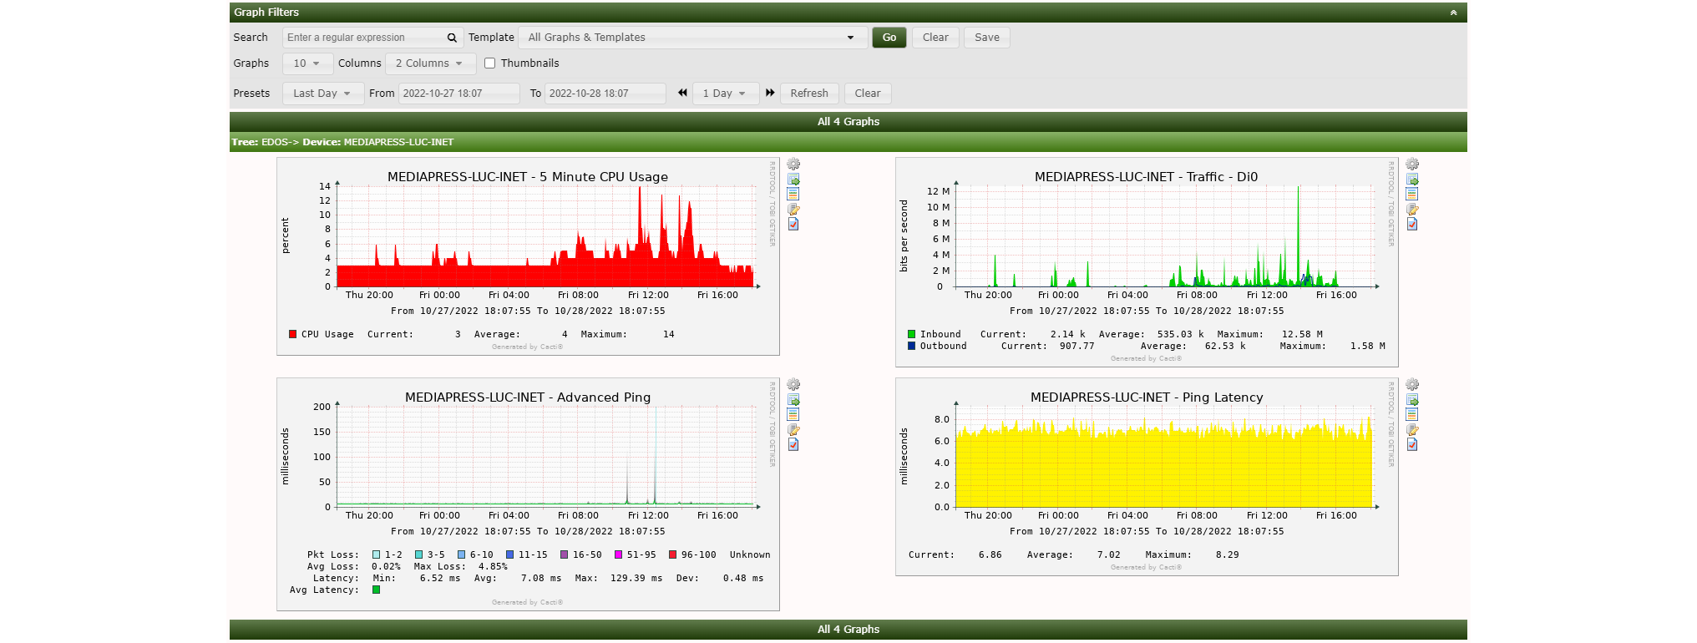This screenshot has width=1697, height=643.
Task: Click the search magnifier icon
Action: [x=452, y=38]
